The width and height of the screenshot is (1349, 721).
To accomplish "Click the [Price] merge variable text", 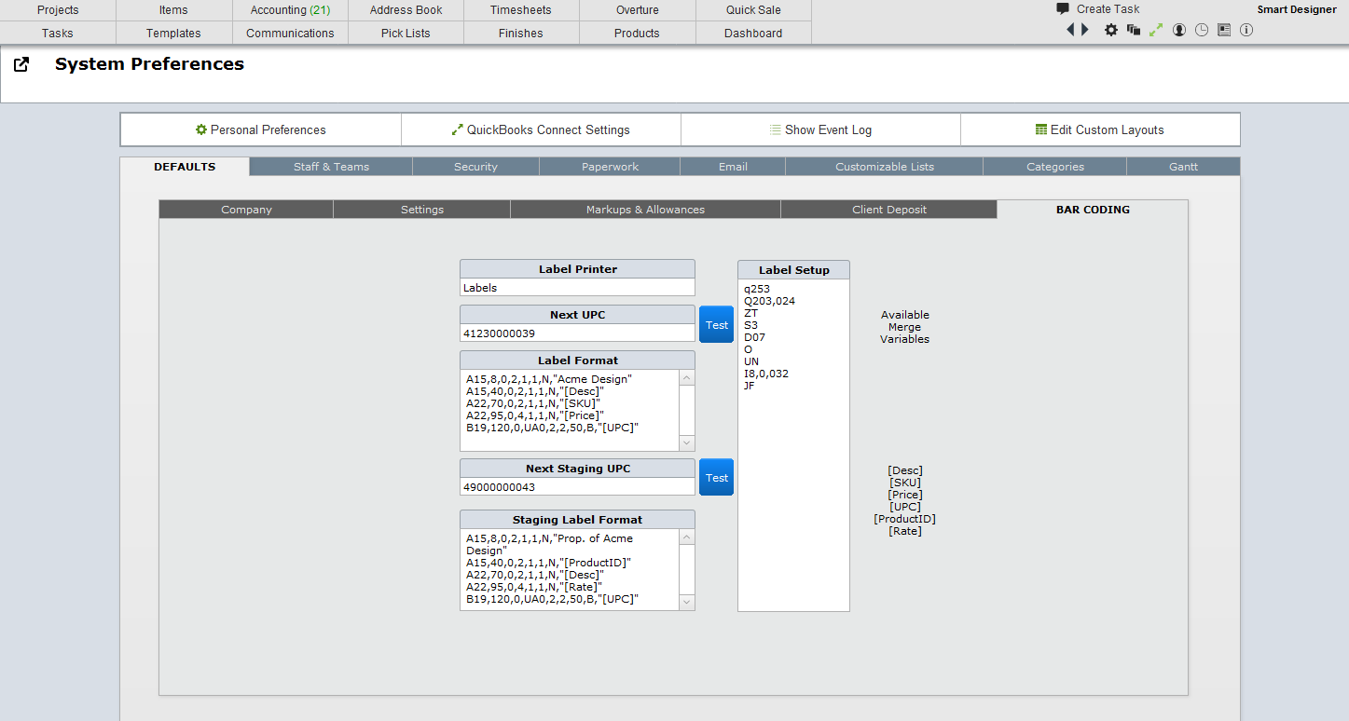I will 905,495.
